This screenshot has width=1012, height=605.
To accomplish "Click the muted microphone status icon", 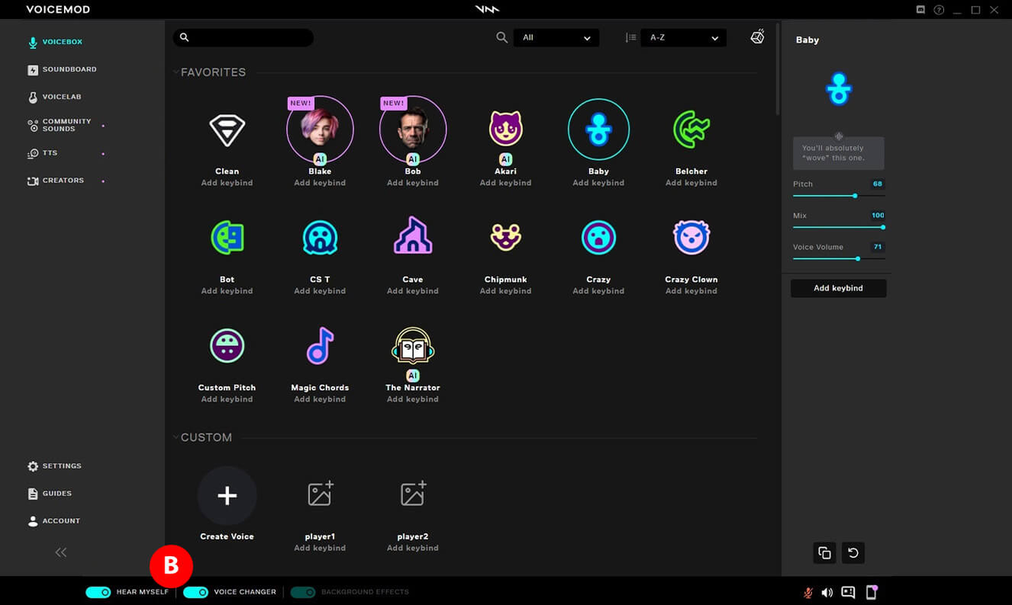I will (x=807, y=592).
